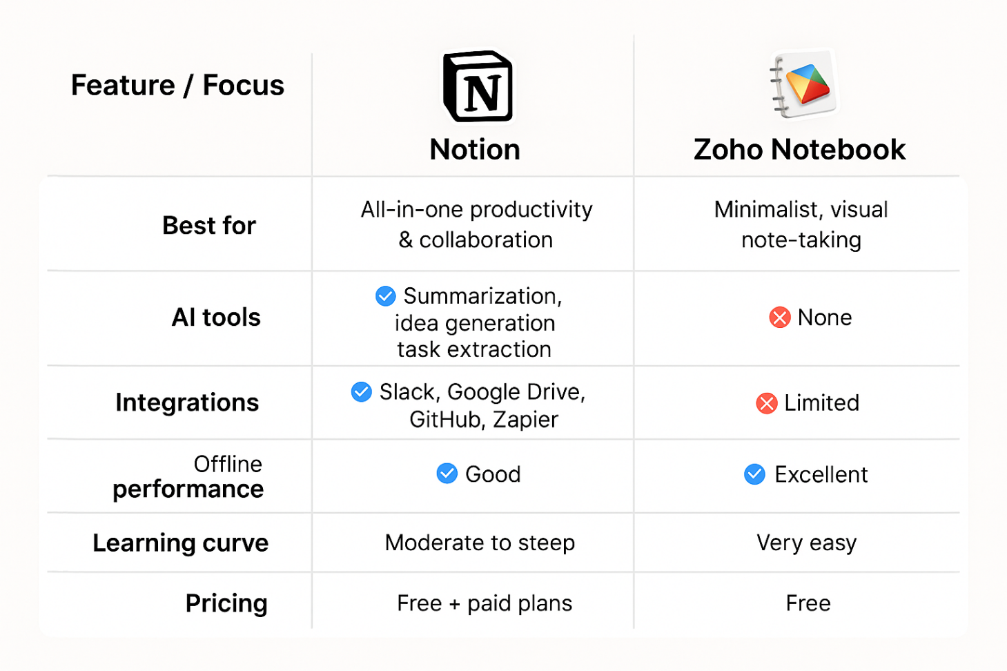Click the blue checkmark beside Excellent
The width and height of the screenshot is (1007, 671).
[755, 474]
